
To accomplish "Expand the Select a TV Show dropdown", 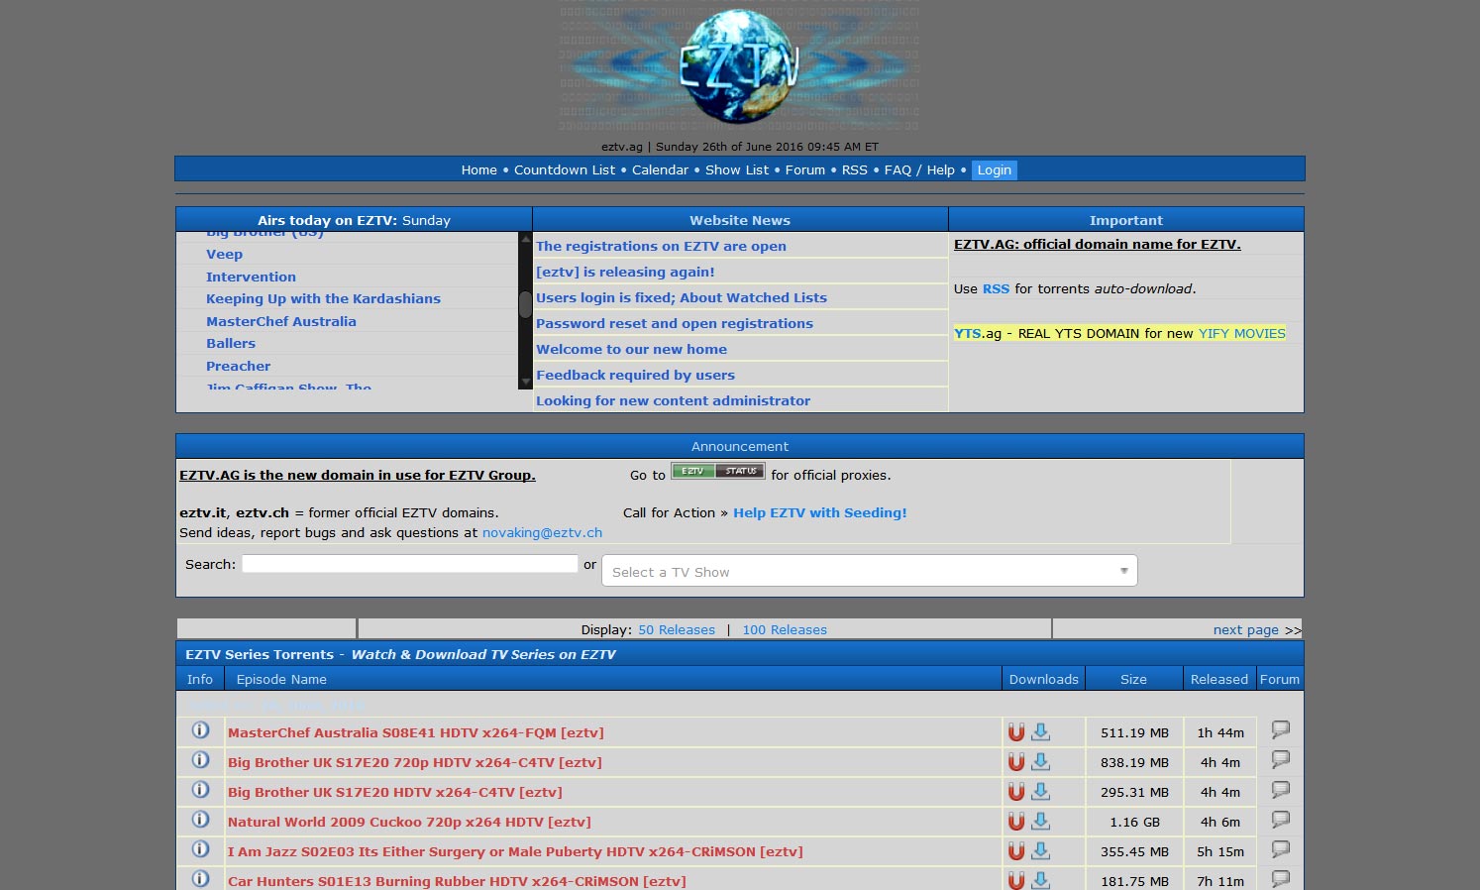I will point(869,571).
